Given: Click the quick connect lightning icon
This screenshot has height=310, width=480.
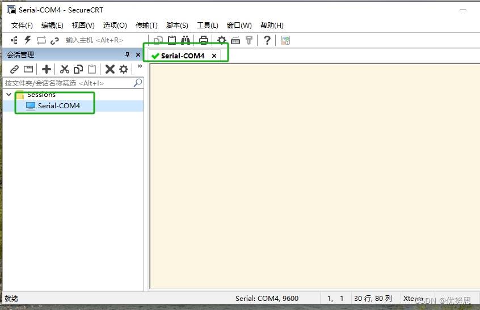Looking at the screenshot, I should point(28,40).
